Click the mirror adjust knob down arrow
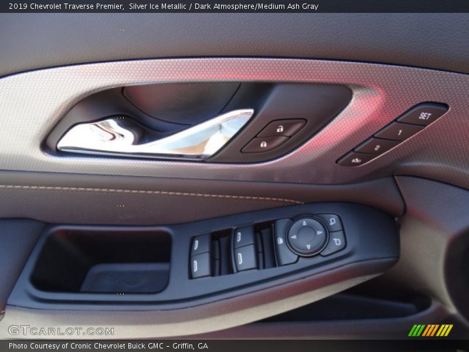 pos(308,247)
